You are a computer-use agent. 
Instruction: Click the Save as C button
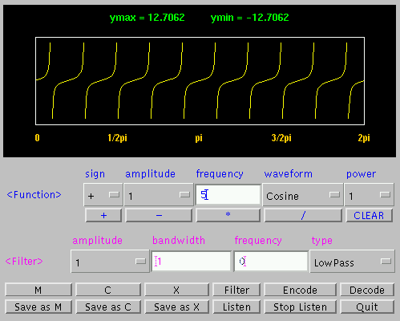(108, 307)
